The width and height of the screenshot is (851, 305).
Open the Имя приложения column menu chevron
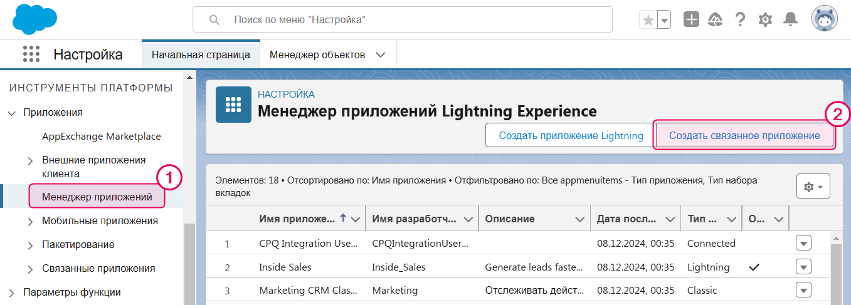[x=356, y=219]
